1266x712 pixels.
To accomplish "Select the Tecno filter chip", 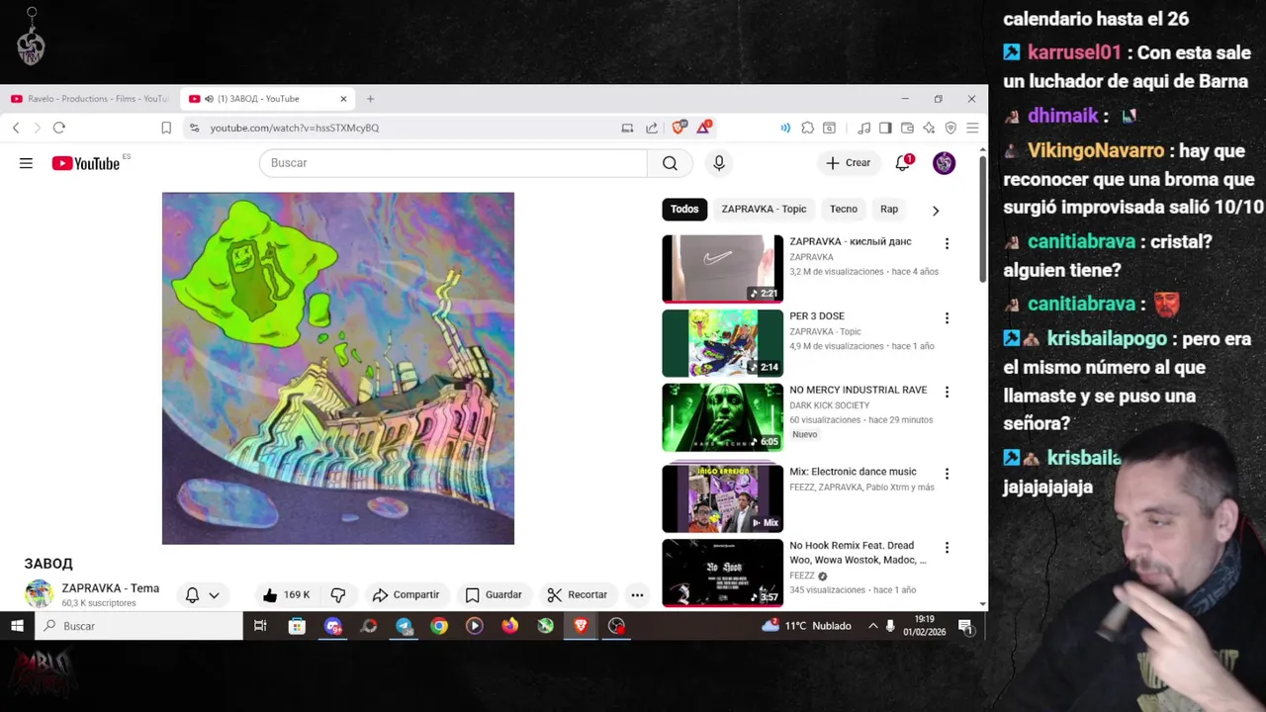I will [x=844, y=209].
